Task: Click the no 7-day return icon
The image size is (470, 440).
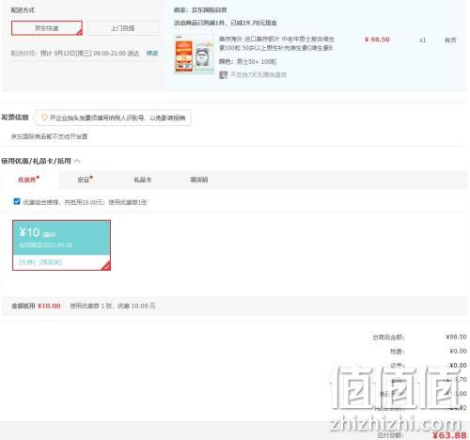Action: 223,75
